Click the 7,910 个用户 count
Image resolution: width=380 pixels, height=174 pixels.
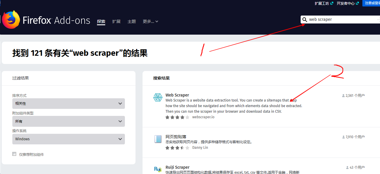point(355,137)
